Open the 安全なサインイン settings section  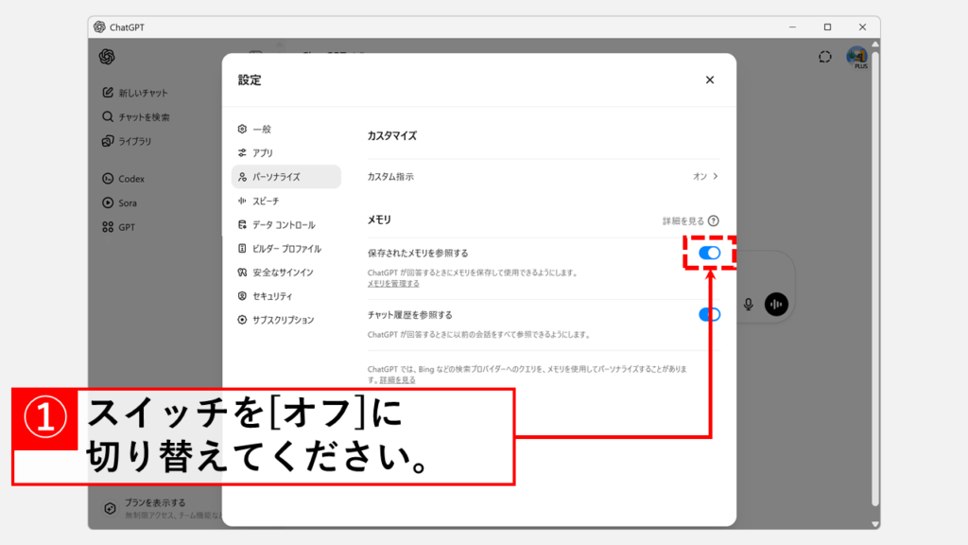285,272
